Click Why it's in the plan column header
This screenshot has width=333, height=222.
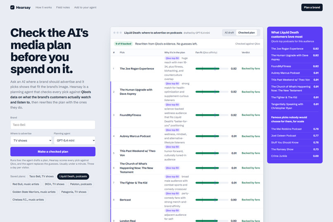[x=175, y=53]
